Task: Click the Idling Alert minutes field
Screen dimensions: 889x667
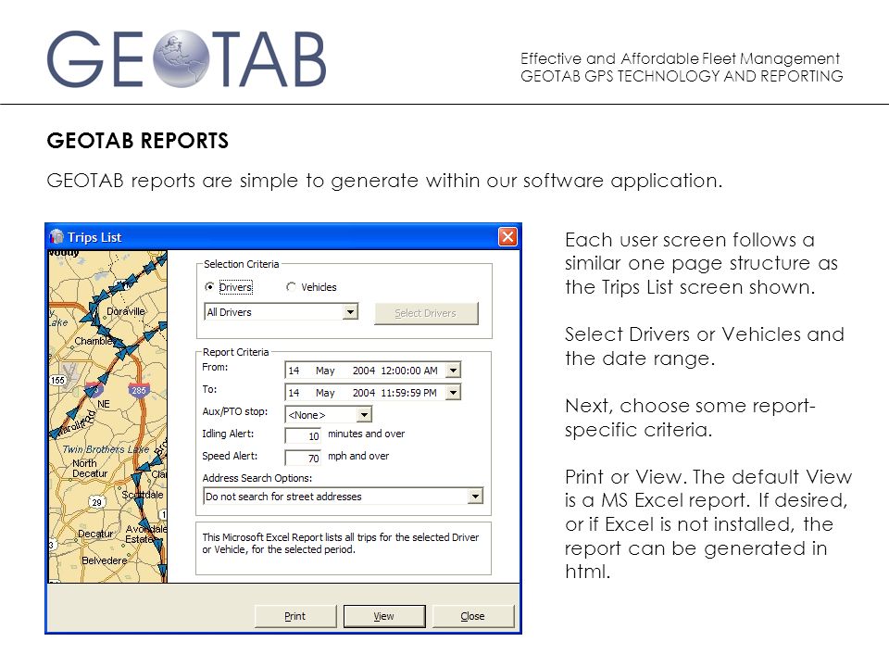Action: point(303,435)
